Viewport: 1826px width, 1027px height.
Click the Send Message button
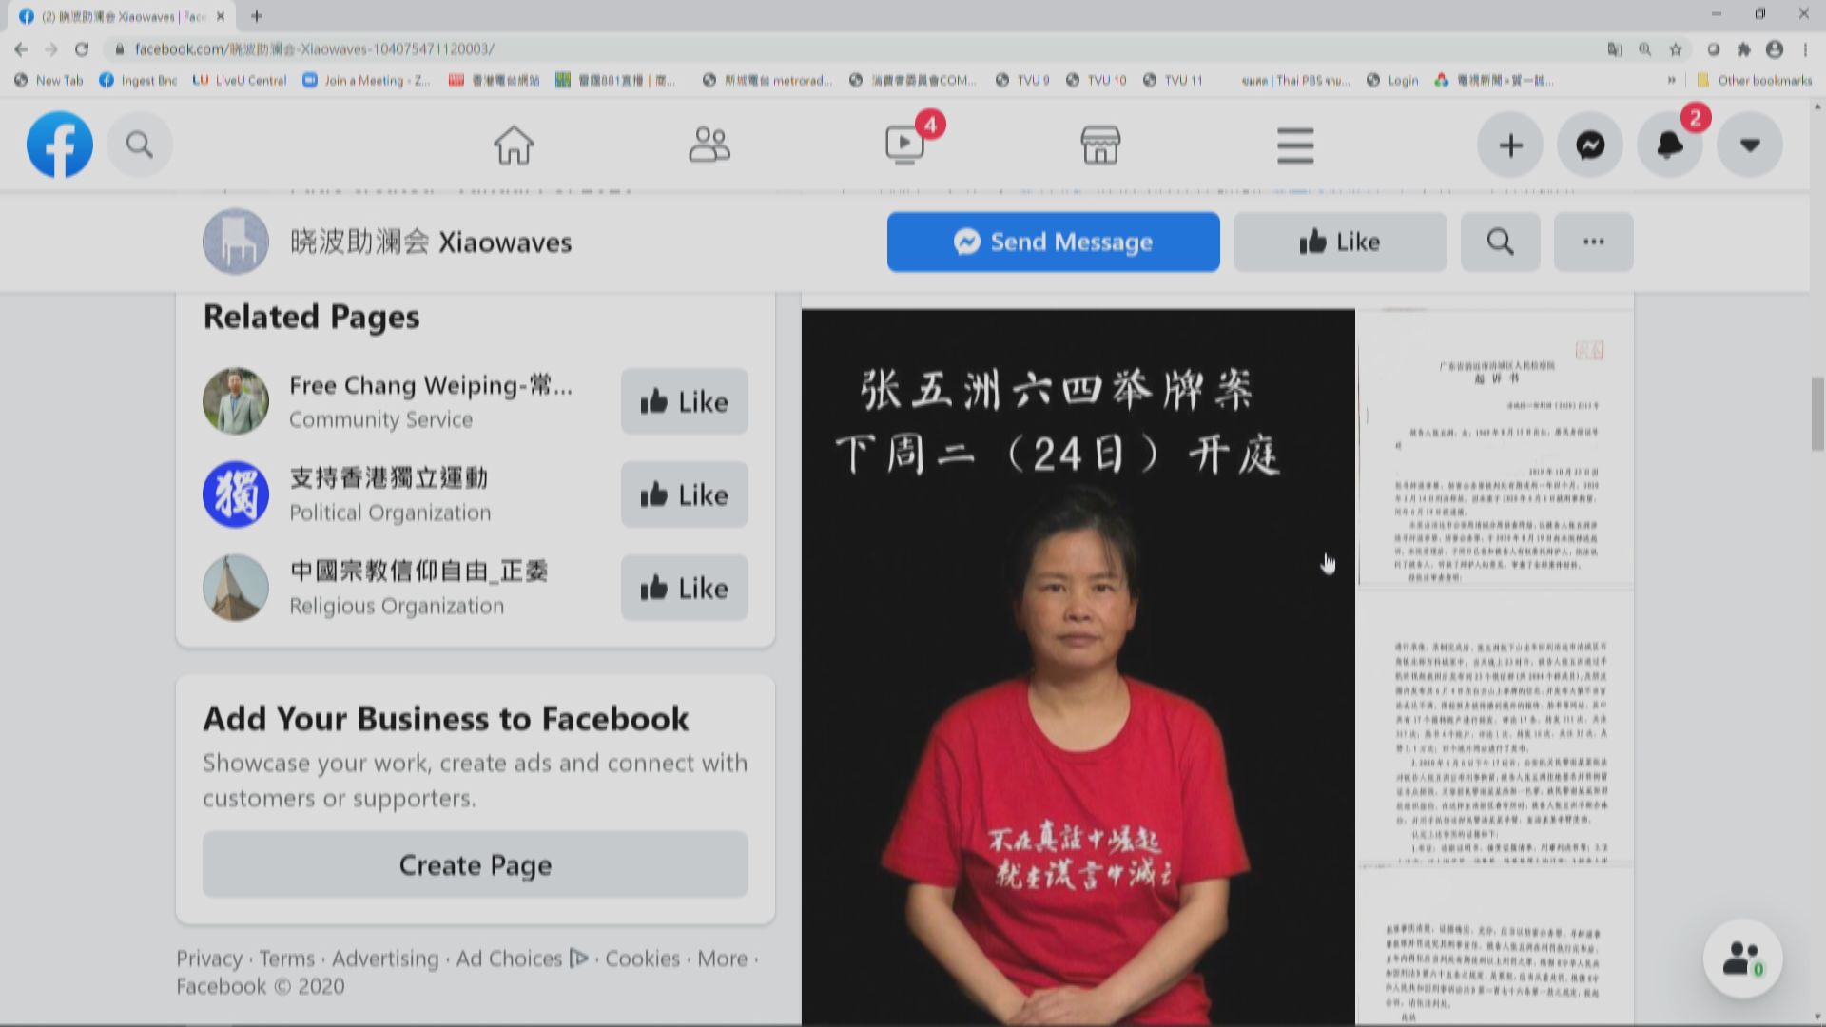point(1053,242)
